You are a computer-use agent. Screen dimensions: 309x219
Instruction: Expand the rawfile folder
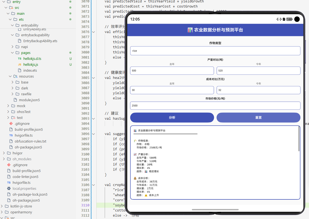coord(12,94)
